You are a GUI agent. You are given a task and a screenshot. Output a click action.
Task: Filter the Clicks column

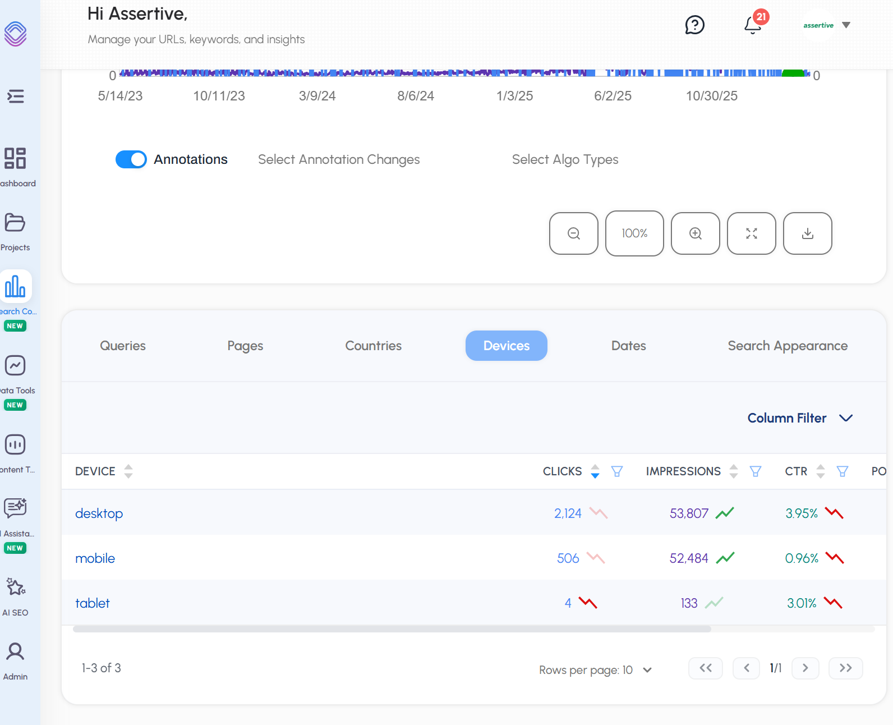(x=617, y=471)
